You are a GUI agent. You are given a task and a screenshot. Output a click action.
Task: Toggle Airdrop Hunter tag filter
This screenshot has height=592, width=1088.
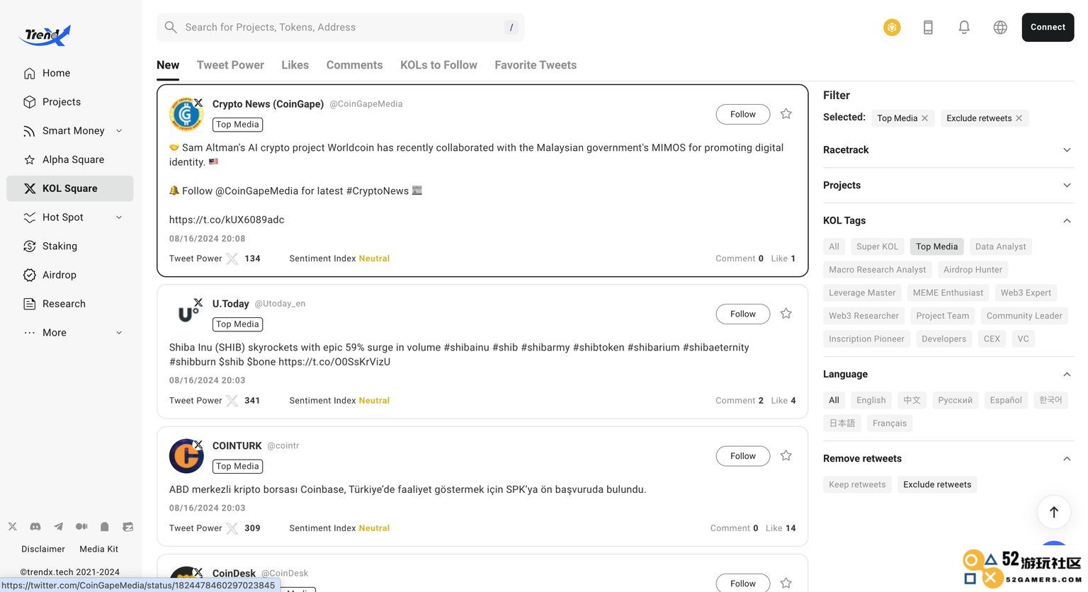click(x=973, y=270)
